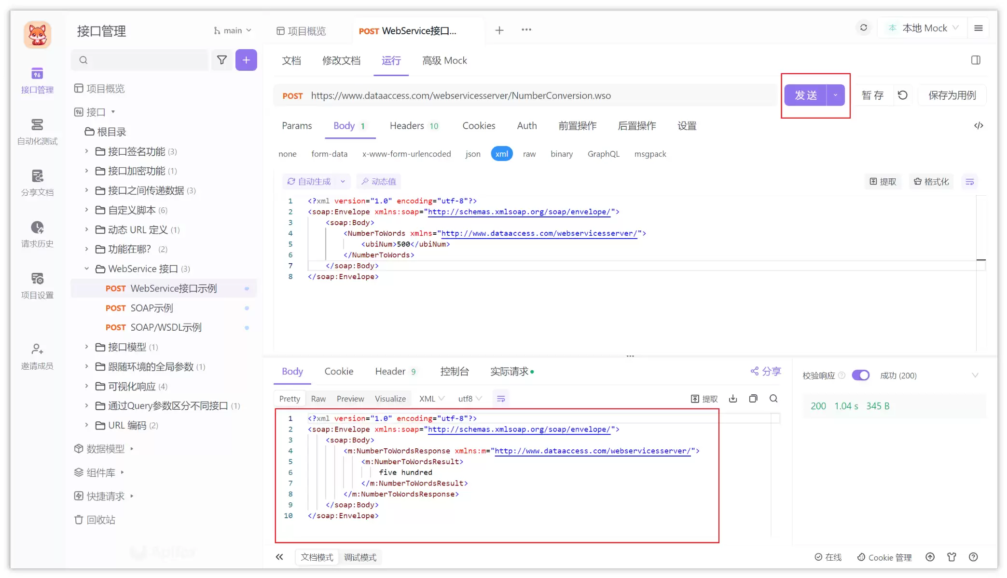Open Cookie 管理 in status bar
This screenshot has height=578, width=1007.
pyautogui.click(x=884, y=557)
